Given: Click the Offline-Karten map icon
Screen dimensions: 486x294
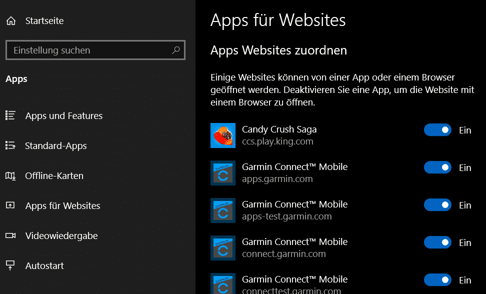Looking at the screenshot, I should click(x=10, y=176).
